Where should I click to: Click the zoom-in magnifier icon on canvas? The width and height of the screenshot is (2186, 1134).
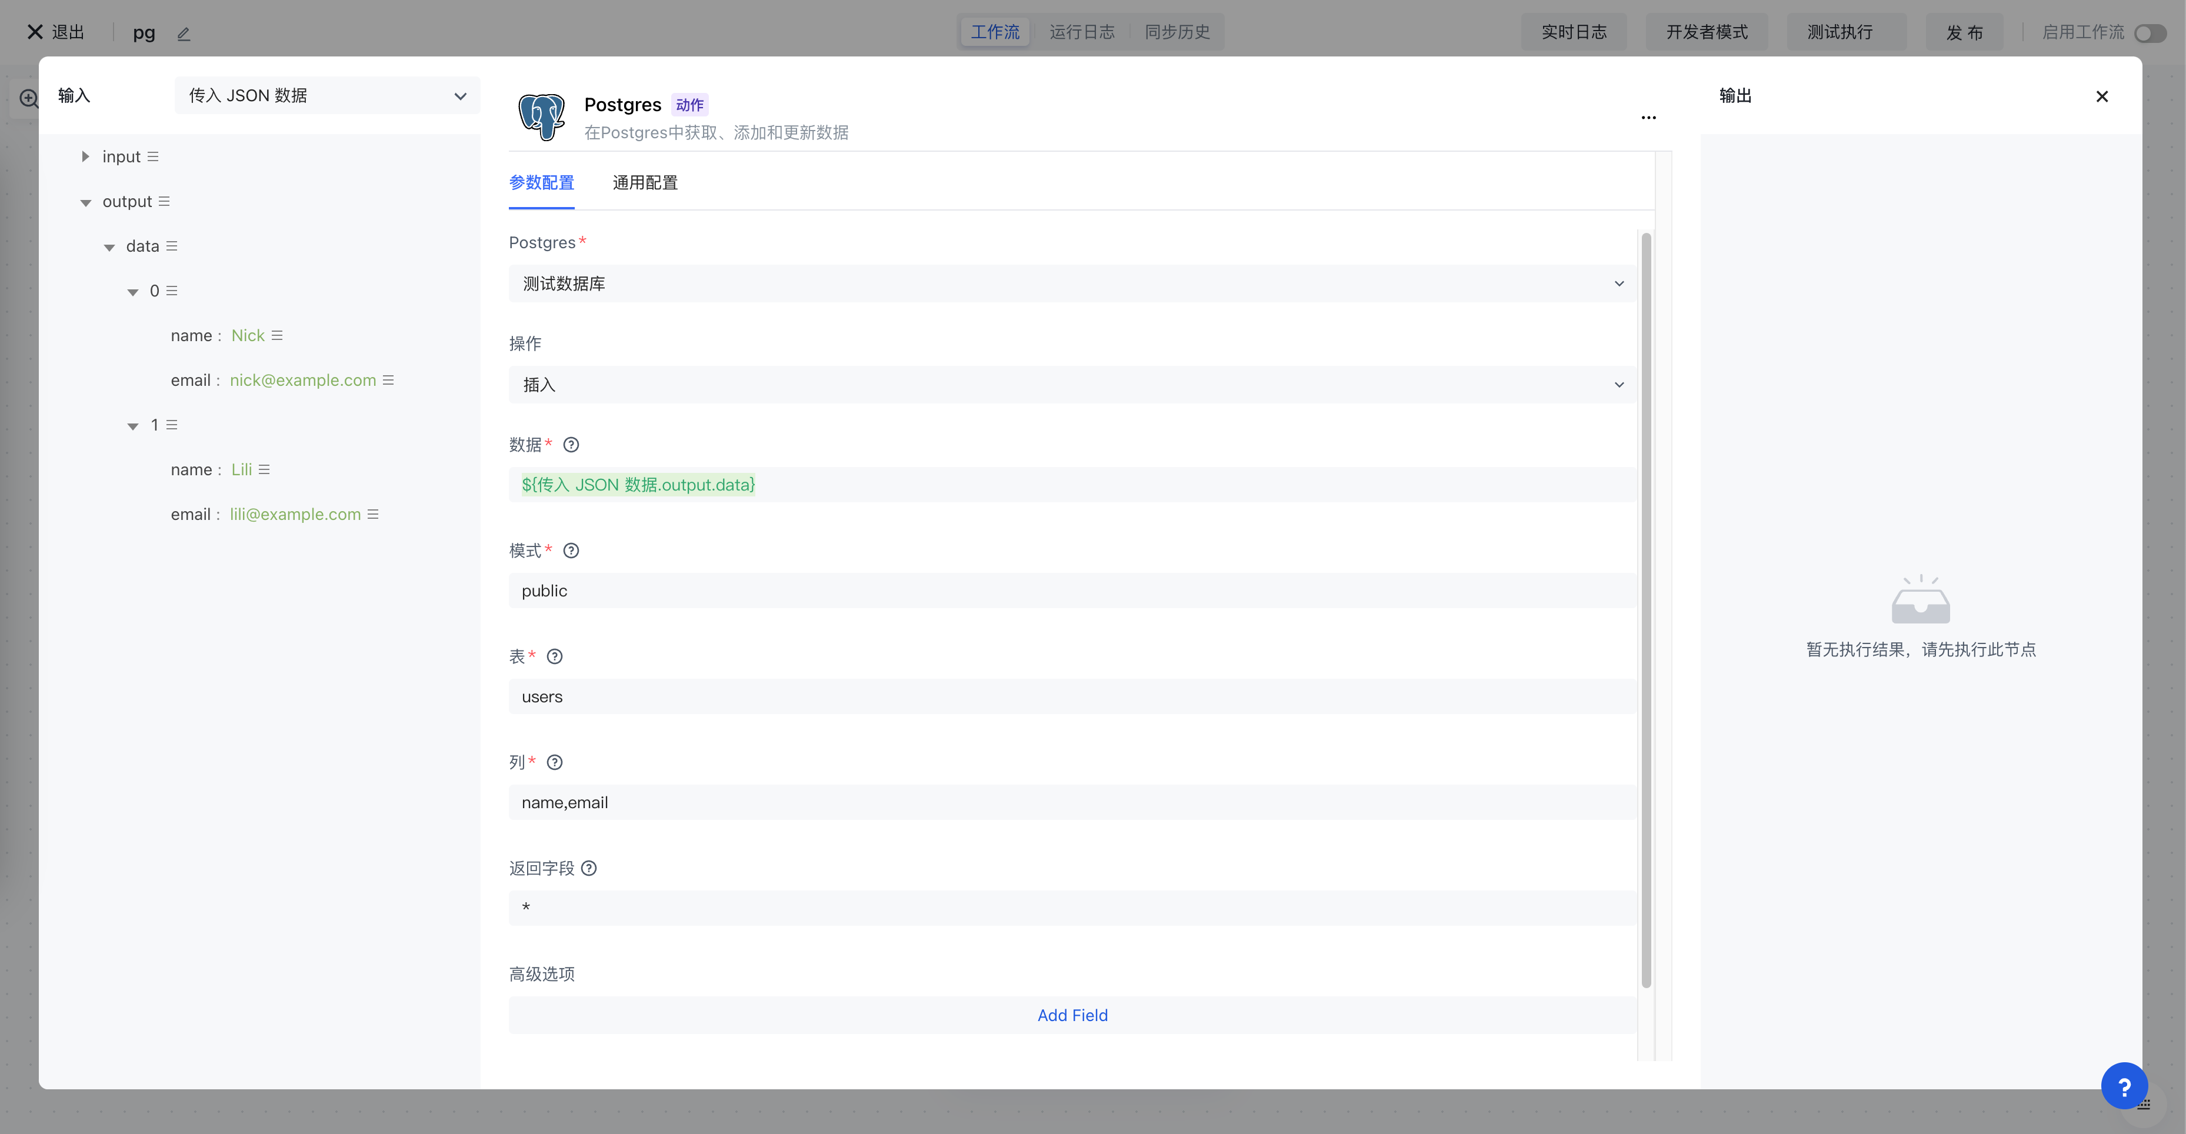click(x=28, y=98)
